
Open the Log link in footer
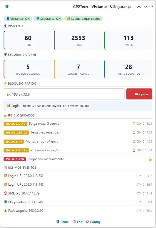tap(80, 222)
